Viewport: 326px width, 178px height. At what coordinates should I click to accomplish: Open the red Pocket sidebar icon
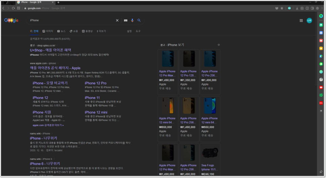[x=321, y=40]
